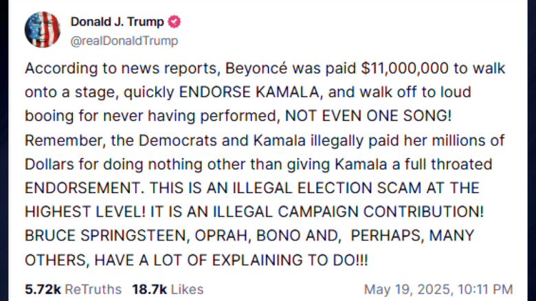536x301 pixels.
Task: Click the May 19, 2025 timestamp
Action: coord(438,289)
